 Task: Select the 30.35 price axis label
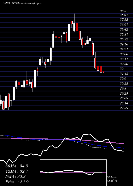pos(124,84)
